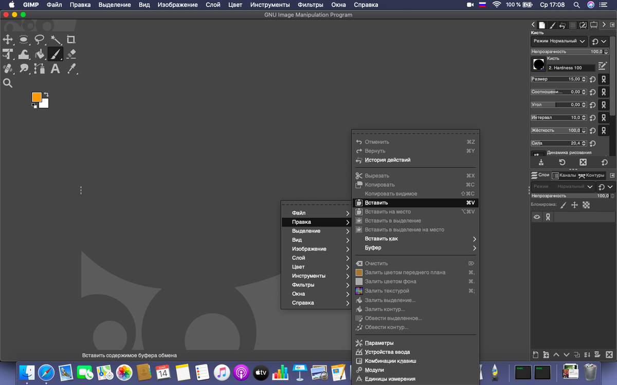Screen dimensions: 617x385
Task: Click the brush preview thumbnail
Action: pos(538,64)
